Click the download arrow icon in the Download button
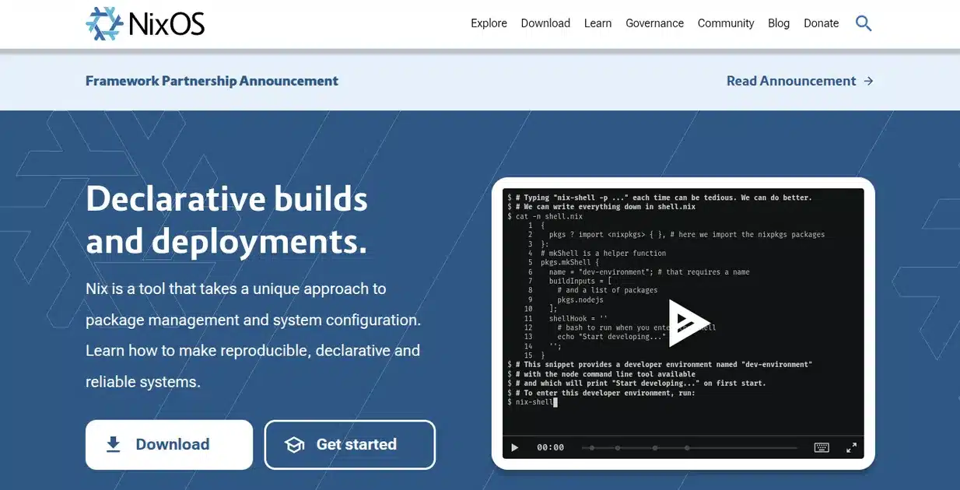This screenshot has height=490, width=960. pos(114,444)
